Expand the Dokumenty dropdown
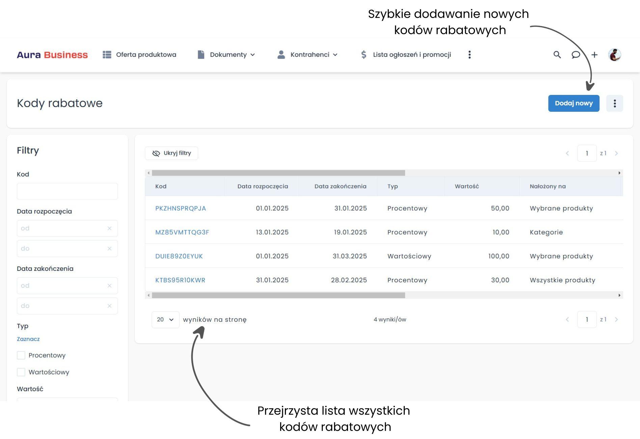 pos(252,55)
